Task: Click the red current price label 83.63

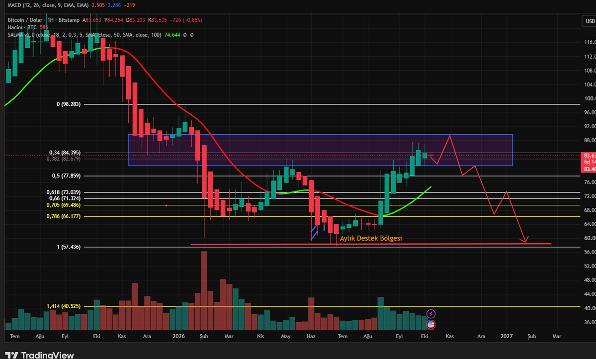Action: point(589,156)
